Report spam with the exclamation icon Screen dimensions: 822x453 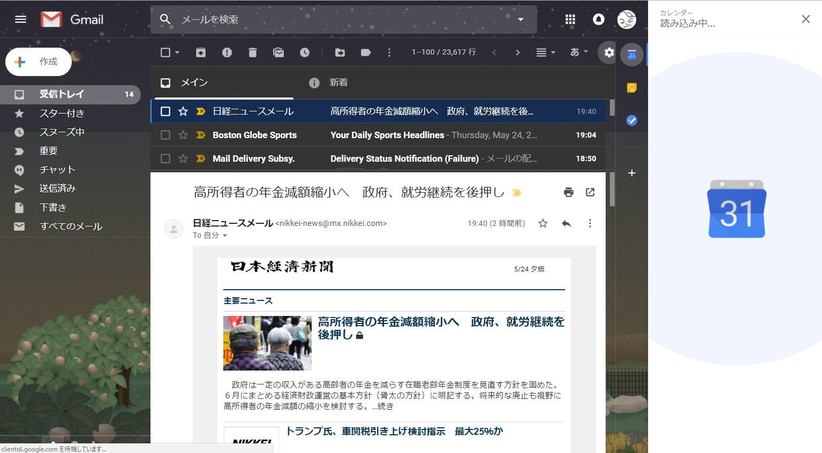click(x=227, y=52)
